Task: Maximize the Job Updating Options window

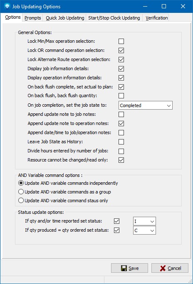Action: (164, 6)
